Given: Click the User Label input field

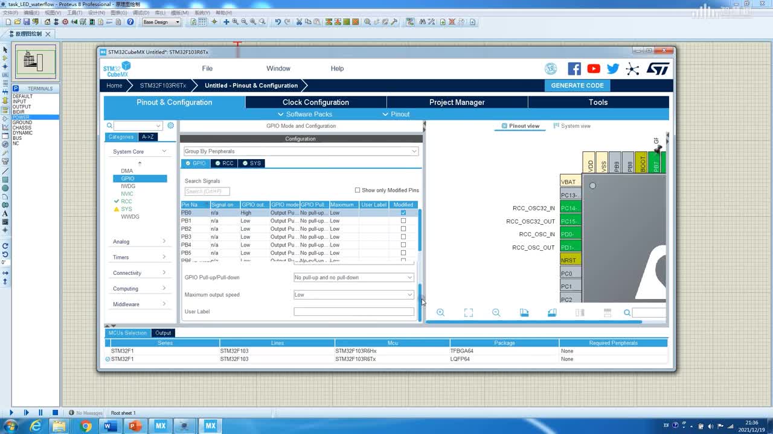Looking at the screenshot, I should [354, 312].
